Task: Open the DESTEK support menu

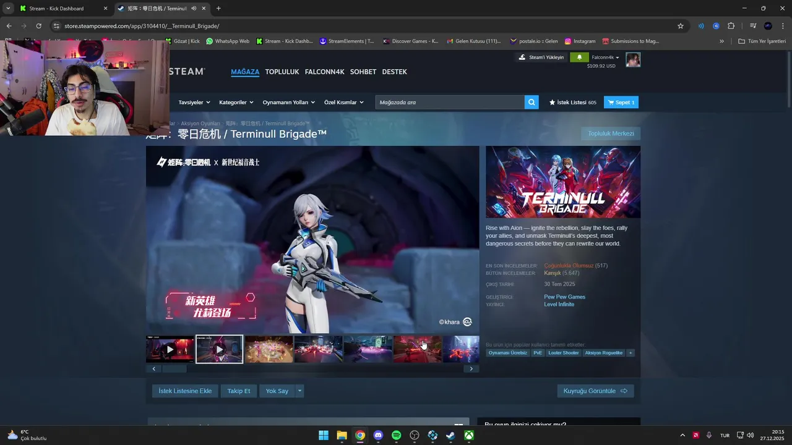Action: [395, 72]
